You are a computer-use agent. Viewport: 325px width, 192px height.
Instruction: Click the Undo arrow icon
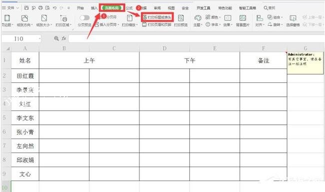54,8
